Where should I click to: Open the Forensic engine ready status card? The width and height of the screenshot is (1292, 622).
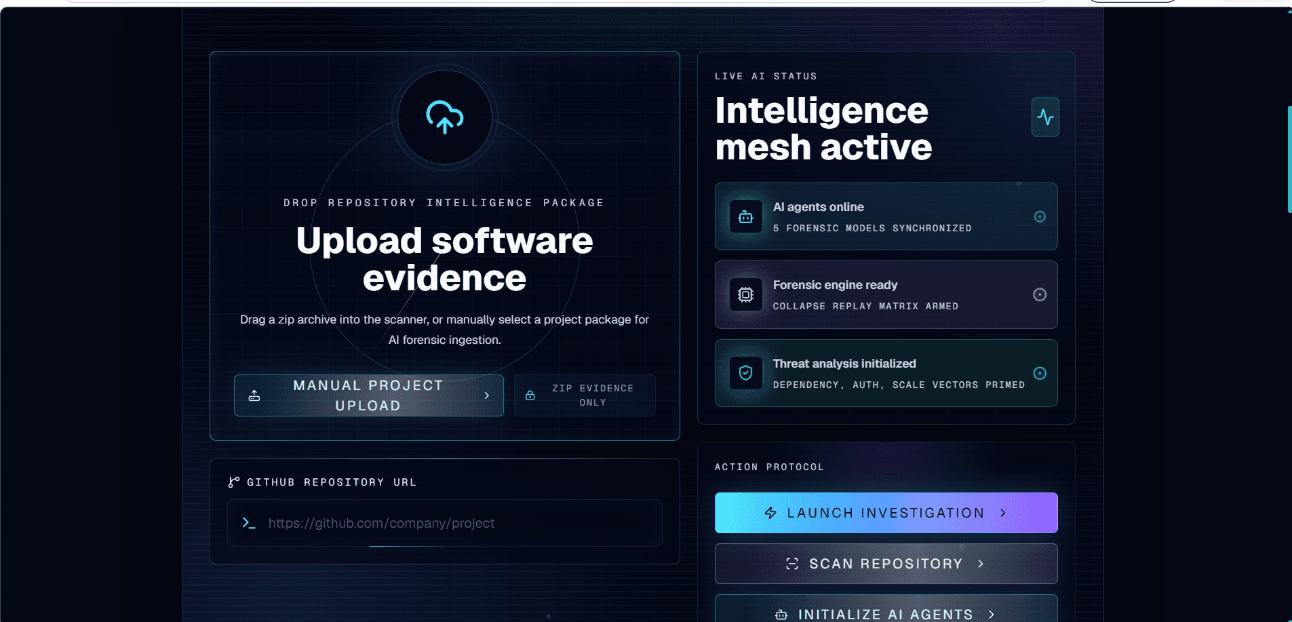[x=886, y=294]
